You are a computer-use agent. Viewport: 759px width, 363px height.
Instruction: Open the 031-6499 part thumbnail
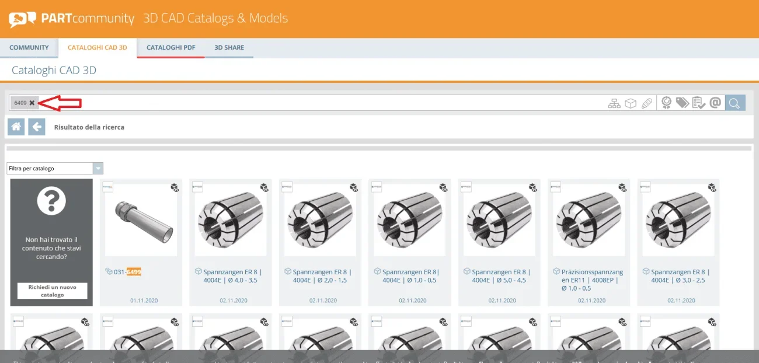click(141, 220)
